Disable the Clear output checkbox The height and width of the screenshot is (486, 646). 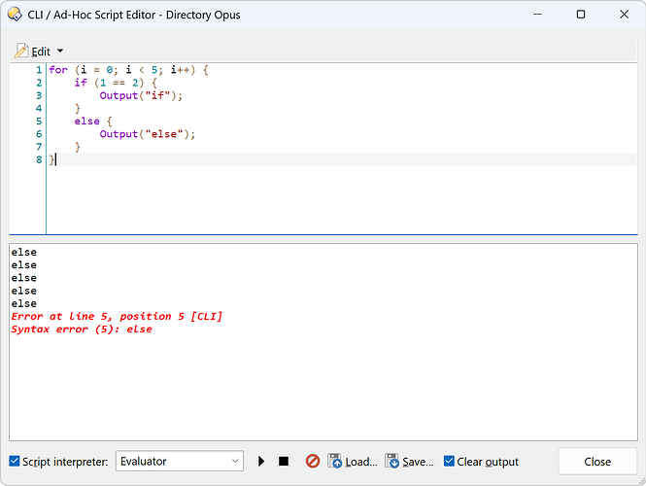[449, 462]
